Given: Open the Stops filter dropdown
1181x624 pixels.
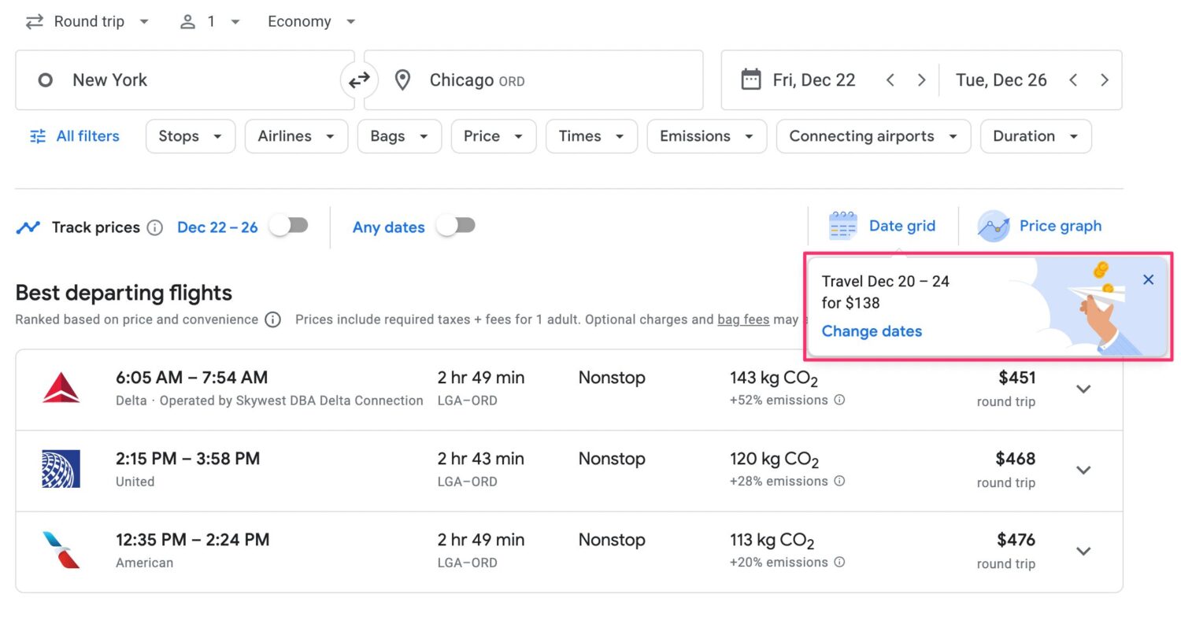Looking at the screenshot, I should pos(190,136).
